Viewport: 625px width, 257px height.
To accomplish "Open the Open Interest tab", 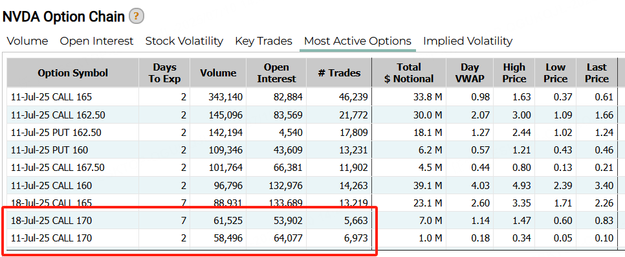I will 96,41.
